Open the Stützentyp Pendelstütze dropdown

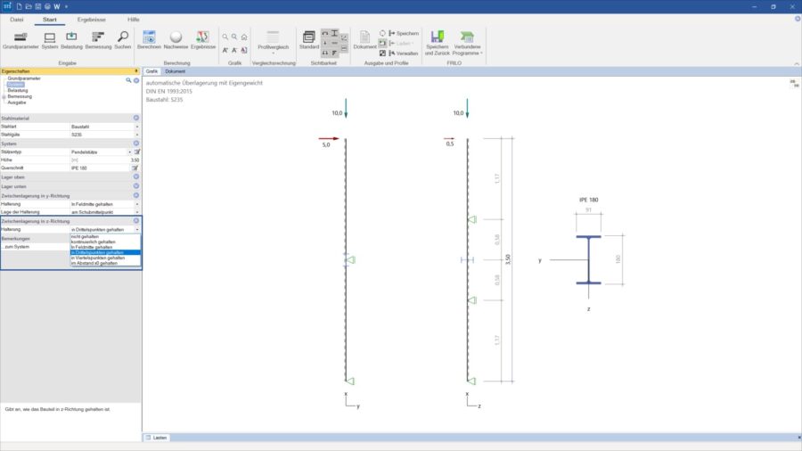coord(130,152)
